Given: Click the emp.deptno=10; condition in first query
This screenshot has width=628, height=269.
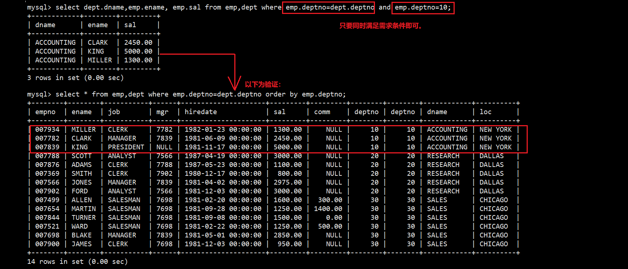Looking at the screenshot, I should pyautogui.click(x=423, y=7).
